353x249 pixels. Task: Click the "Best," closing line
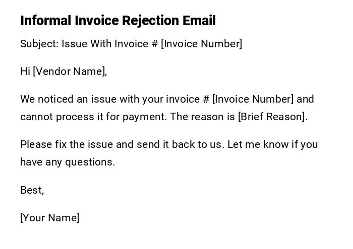click(x=32, y=190)
